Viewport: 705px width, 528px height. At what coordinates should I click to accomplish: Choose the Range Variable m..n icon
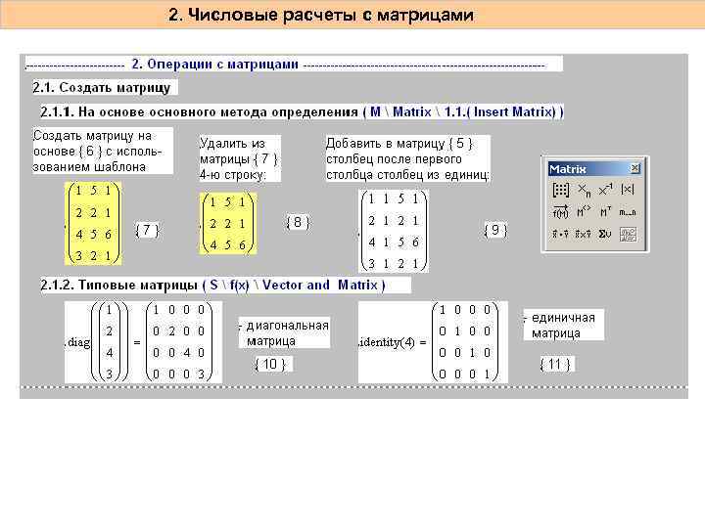coord(628,212)
